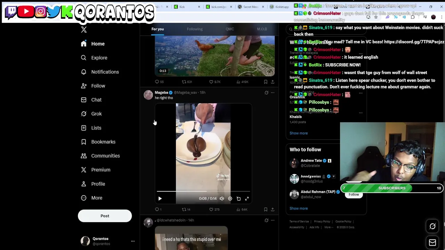Click the Qorantos account avatar
The height and width of the screenshot is (250, 445).
coord(85,241)
